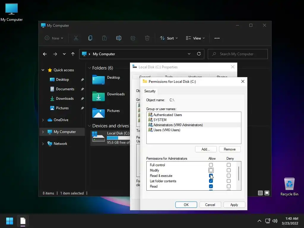Deny Modify permission checkbox
This screenshot has width=304, height=228.
click(229, 170)
